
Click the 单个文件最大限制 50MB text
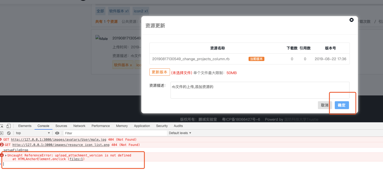215,73
